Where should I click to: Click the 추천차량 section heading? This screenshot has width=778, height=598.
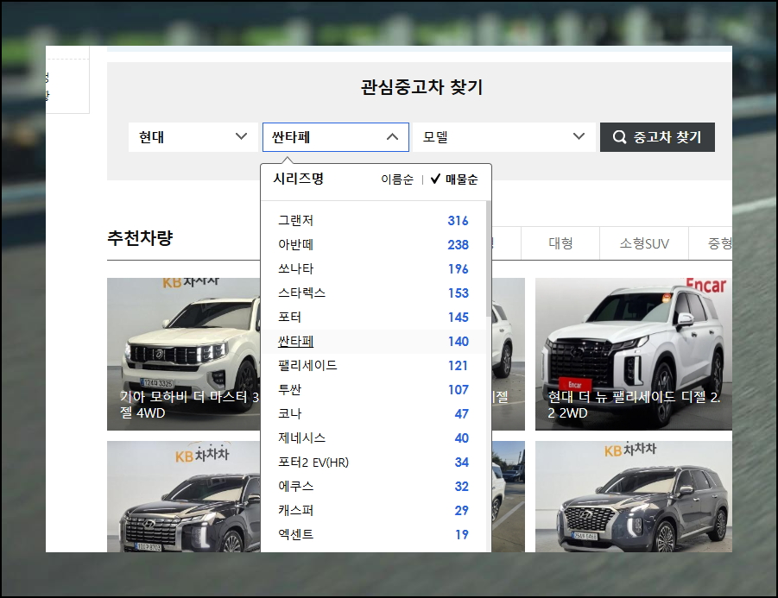click(140, 238)
